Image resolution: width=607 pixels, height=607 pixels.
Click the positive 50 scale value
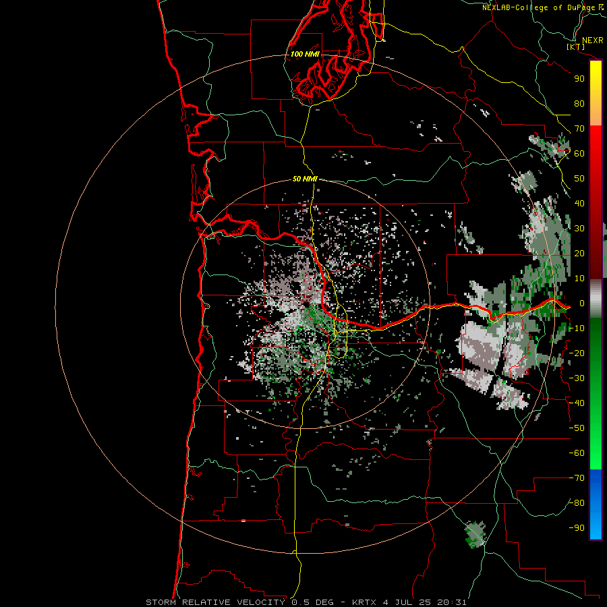pos(579,179)
